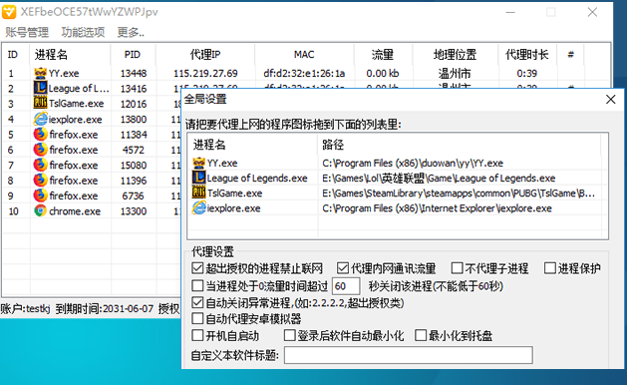
Task: Select the YY.exe icon in the global settings list
Action: [x=198, y=163]
